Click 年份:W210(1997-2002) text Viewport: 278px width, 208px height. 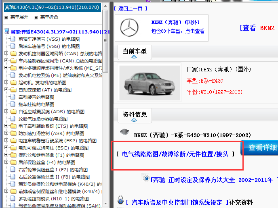[x=214, y=92]
